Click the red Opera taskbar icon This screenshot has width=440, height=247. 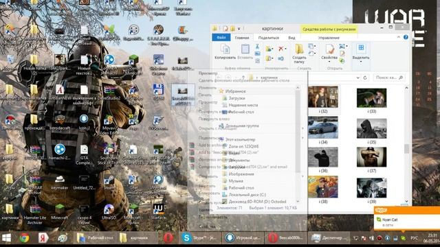168,238
